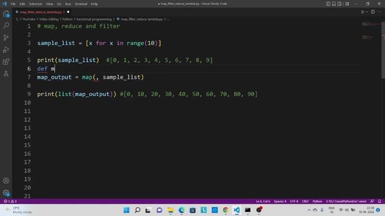Click the map_filter_reduce_lambda.py breadcrumb file
The image size is (385, 216).
click(x=142, y=19)
